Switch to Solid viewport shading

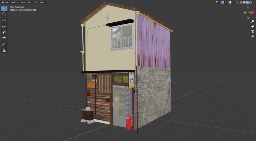click(244, 2)
